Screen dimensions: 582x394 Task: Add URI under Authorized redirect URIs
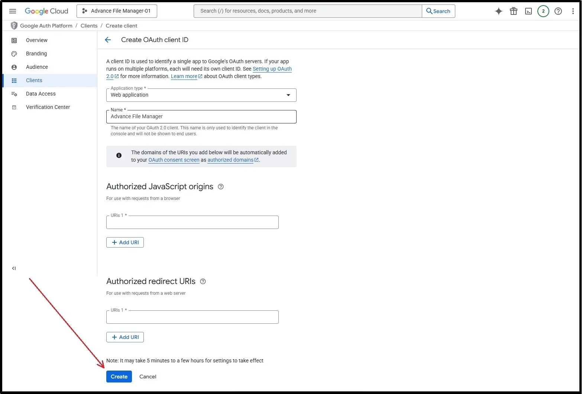coord(125,337)
